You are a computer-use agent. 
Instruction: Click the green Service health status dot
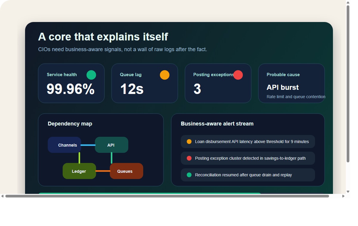91,75
